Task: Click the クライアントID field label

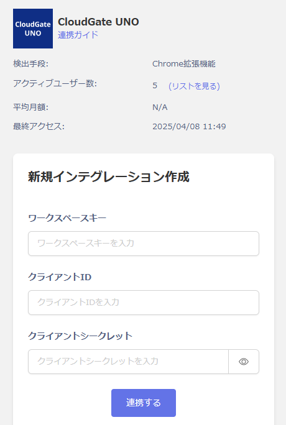Action: pyautogui.click(x=60, y=277)
